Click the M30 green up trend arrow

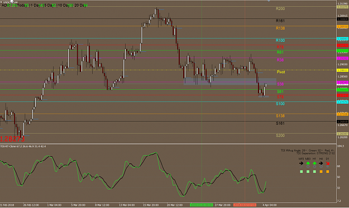pos(308,163)
